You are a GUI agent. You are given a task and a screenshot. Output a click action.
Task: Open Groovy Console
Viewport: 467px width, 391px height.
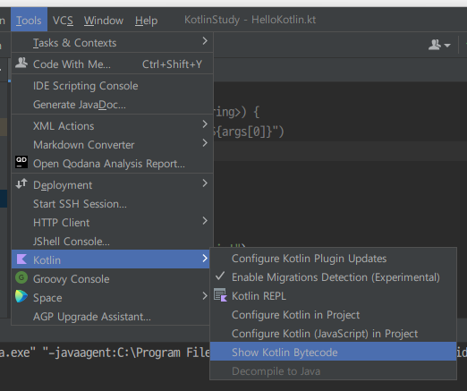click(110, 279)
